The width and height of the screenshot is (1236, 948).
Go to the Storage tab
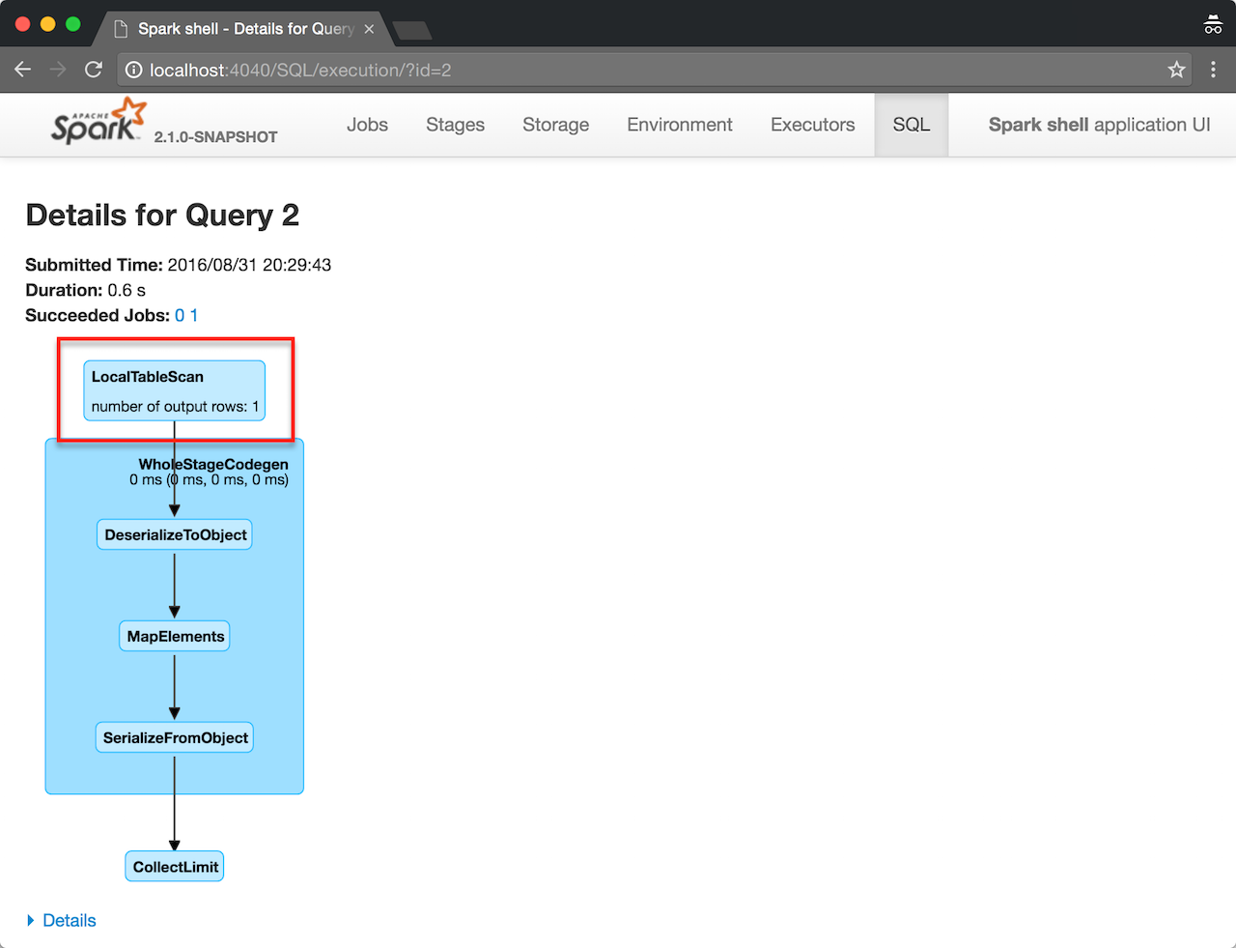click(555, 125)
